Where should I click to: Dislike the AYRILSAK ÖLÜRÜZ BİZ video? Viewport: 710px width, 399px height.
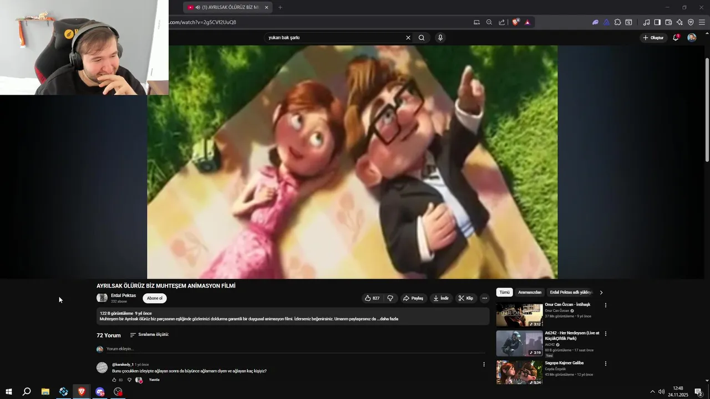pyautogui.click(x=390, y=298)
